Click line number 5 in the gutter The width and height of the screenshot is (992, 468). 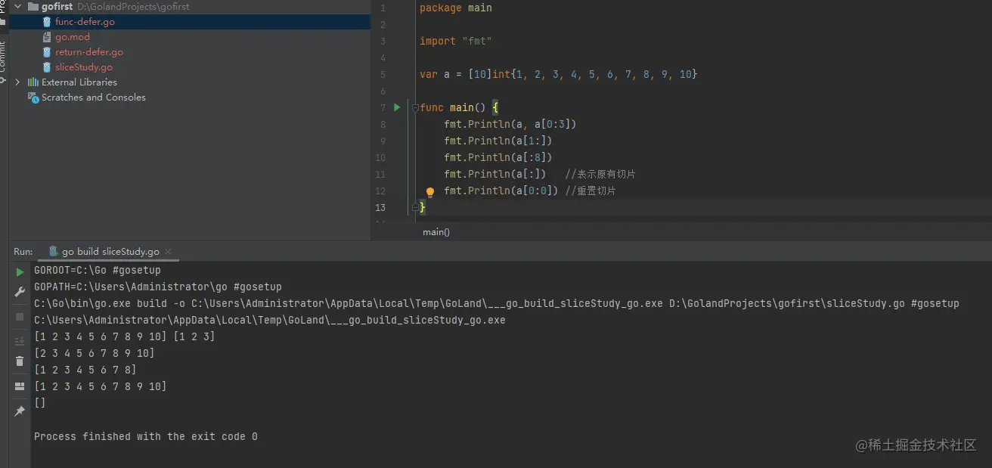pos(383,74)
